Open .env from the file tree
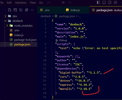The height and width of the screenshot is (100, 122). [19, 30]
